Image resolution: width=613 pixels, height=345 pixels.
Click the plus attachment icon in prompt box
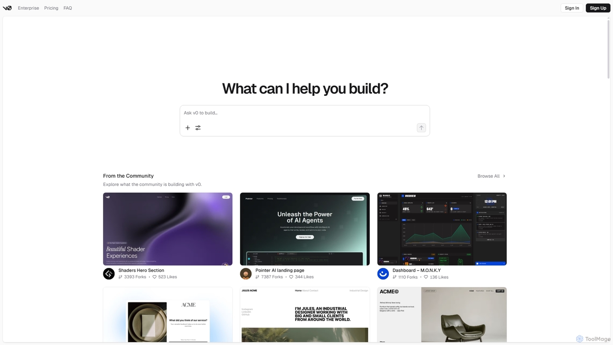(188, 128)
